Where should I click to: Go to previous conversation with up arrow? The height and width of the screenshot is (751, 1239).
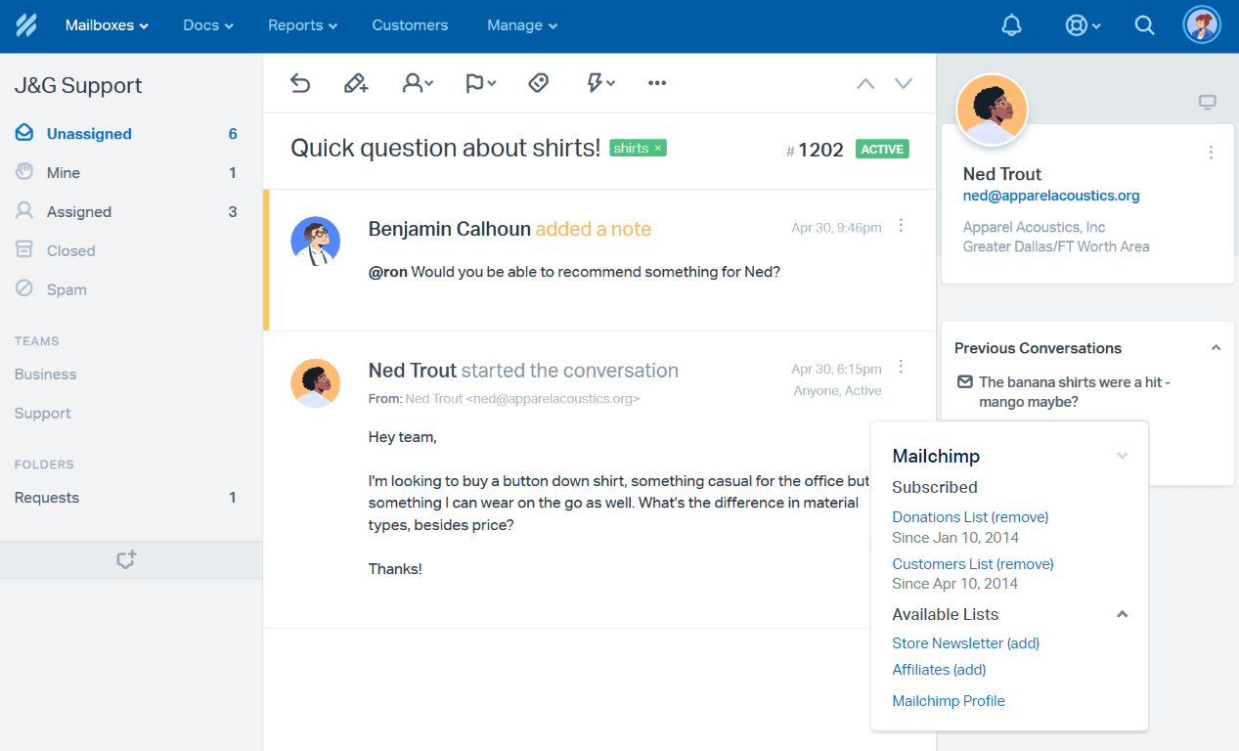click(x=865, y=84)
